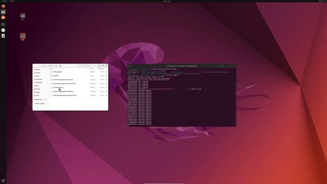This screenshot has width=327, height=184.
Task: Open the Files hamburger menu
Action: tap(96, 66)
